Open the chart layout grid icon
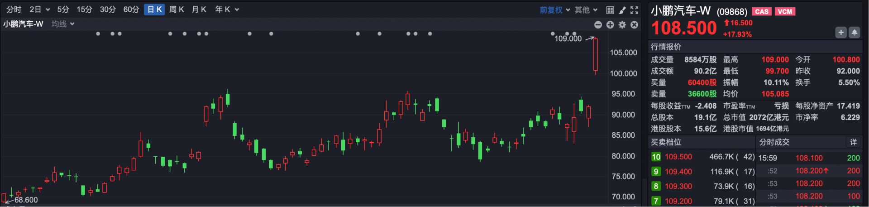 click(610, 10)
